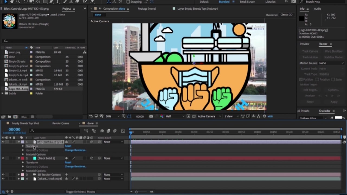347x195 pixels.
Task: Switch to the Project panel tab
Action: [66, 9]
